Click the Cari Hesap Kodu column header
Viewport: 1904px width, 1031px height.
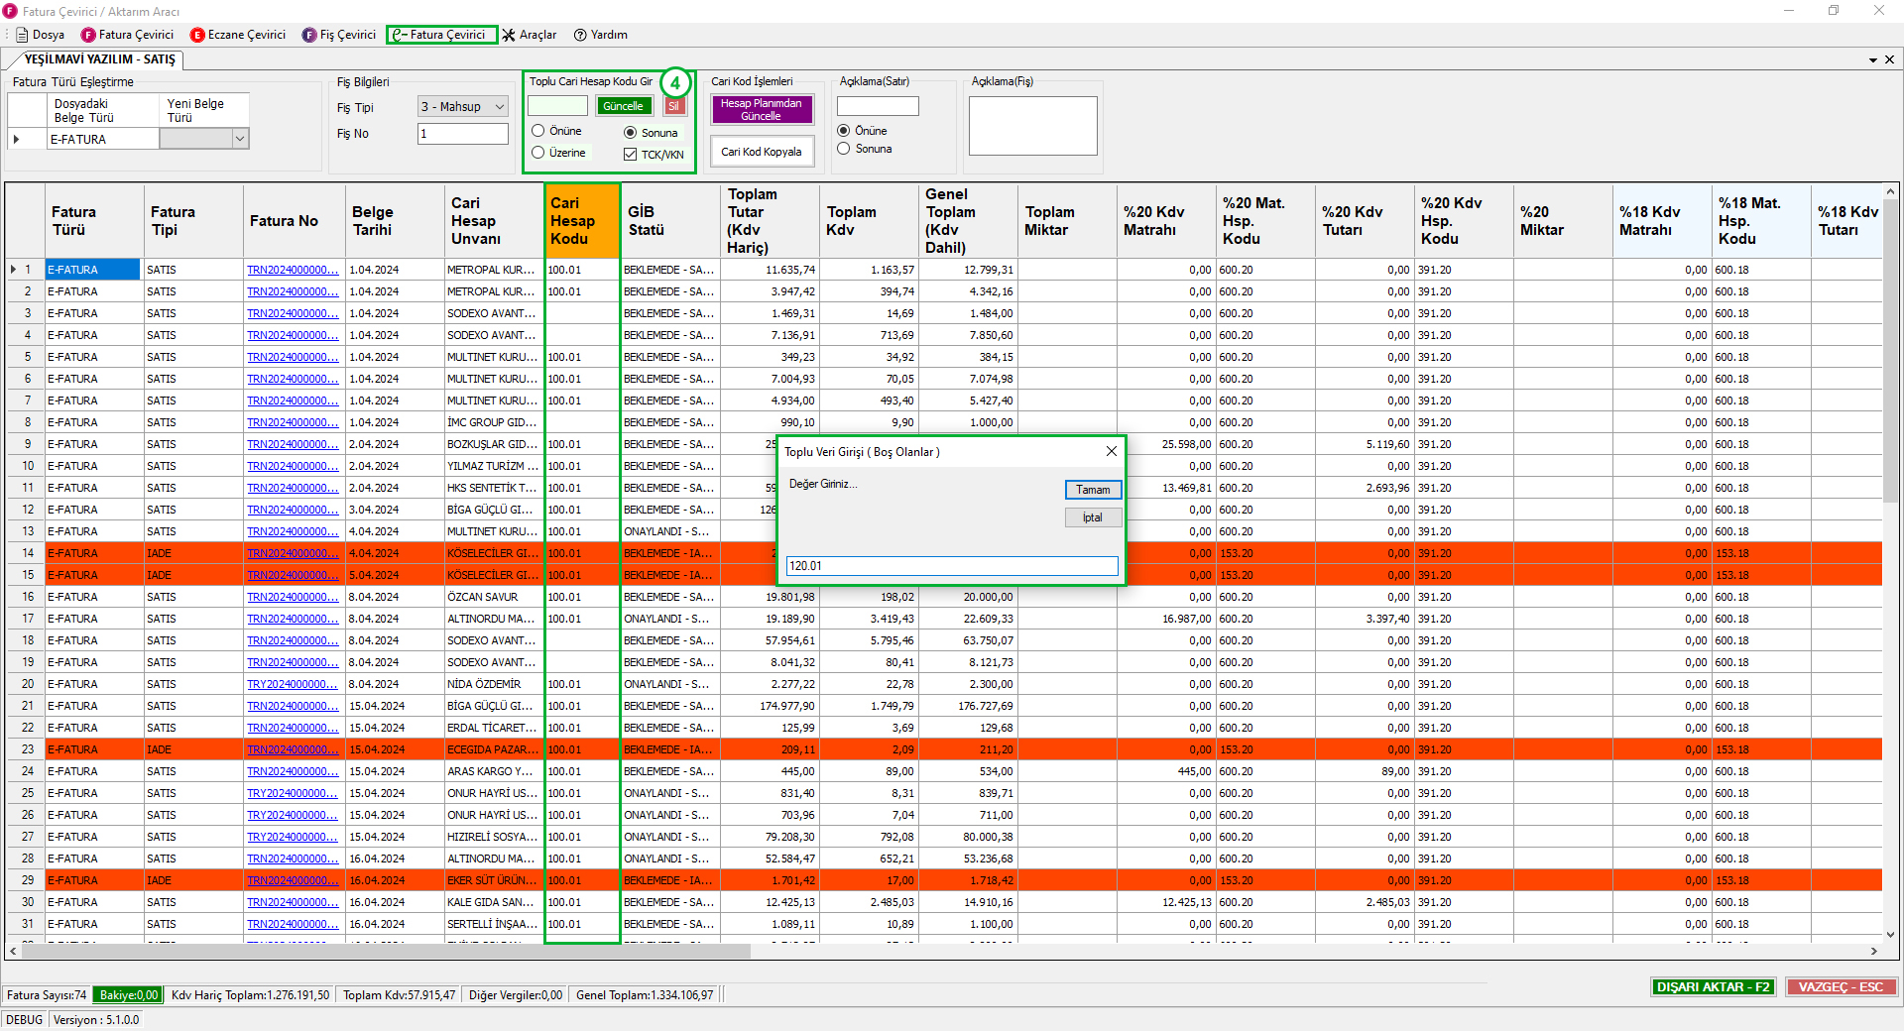point(582,221)
